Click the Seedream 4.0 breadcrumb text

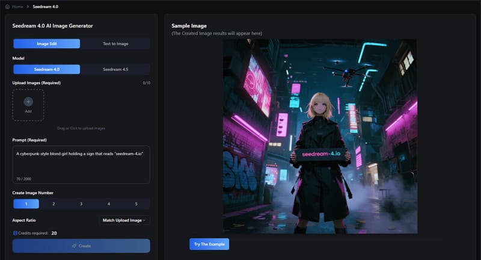tap(46, 7)
